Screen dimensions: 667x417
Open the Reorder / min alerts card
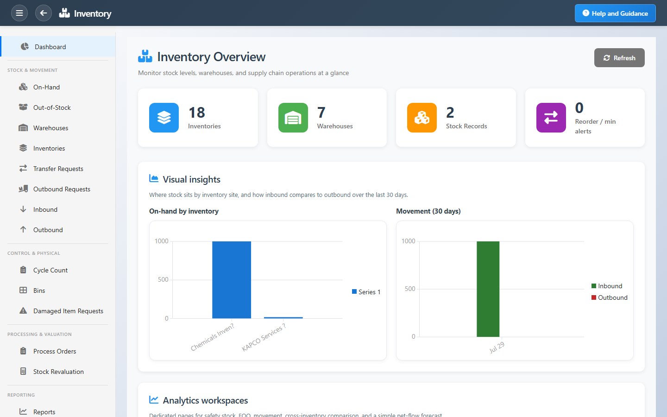(x=585, y=118)
